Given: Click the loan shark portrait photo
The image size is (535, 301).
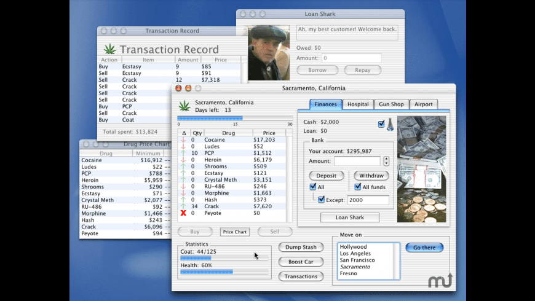Looking at the screenshot, I should point(269,52).
